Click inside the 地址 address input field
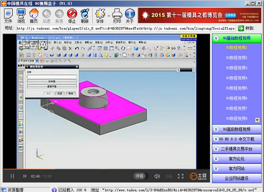This screenshot has height=192, width=264. 125,28
